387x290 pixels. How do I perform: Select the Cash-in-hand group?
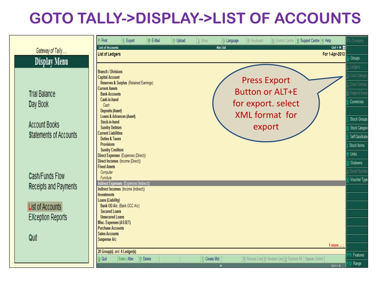pos(109,100)
